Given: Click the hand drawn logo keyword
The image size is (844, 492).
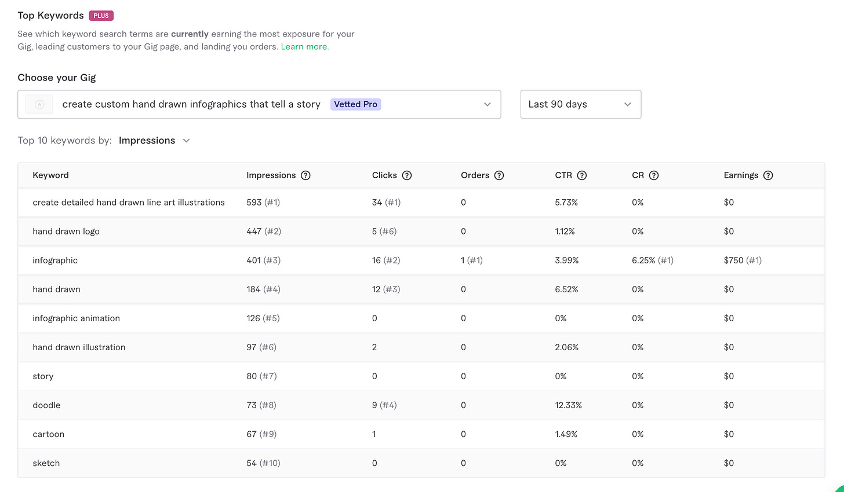Looking at the screenshot, I should click(66, 232).
